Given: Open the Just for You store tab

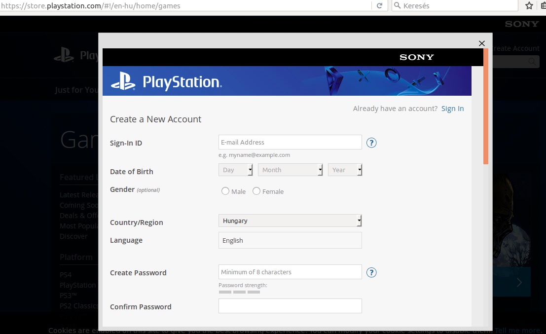Looking at the screenshot, I should [76, 90].
